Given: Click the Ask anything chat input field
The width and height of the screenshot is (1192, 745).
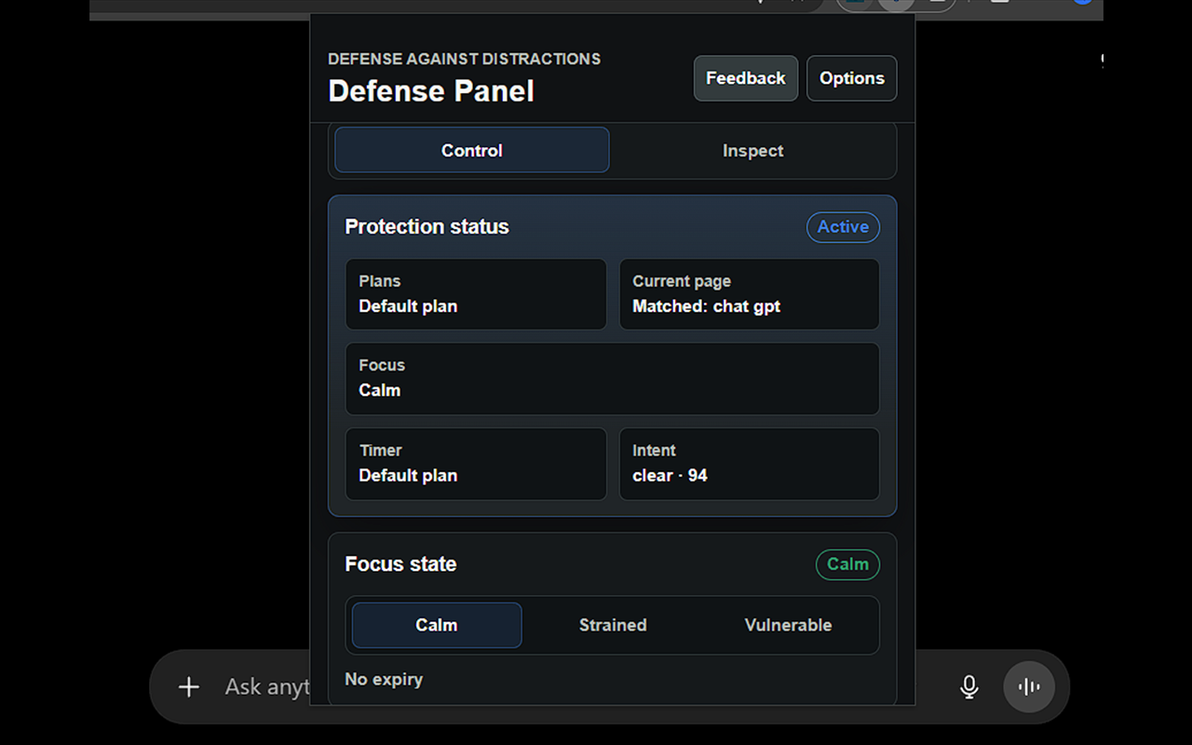Looking at the screenshot, I should (x=266, y=687).
